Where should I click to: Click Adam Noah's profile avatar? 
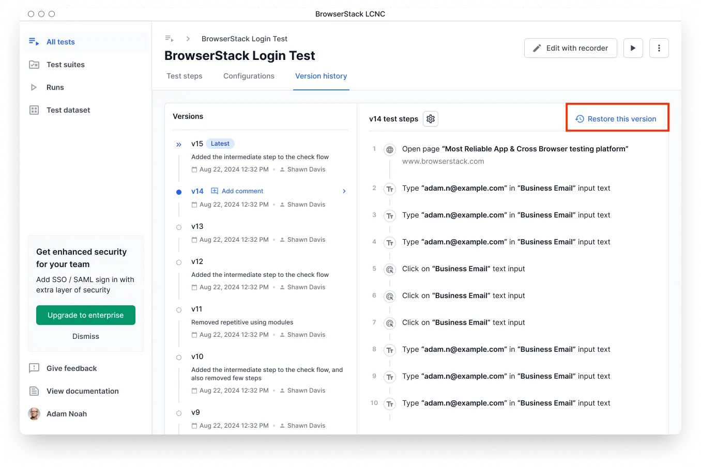pyautogui.click(x=34, y=414)
